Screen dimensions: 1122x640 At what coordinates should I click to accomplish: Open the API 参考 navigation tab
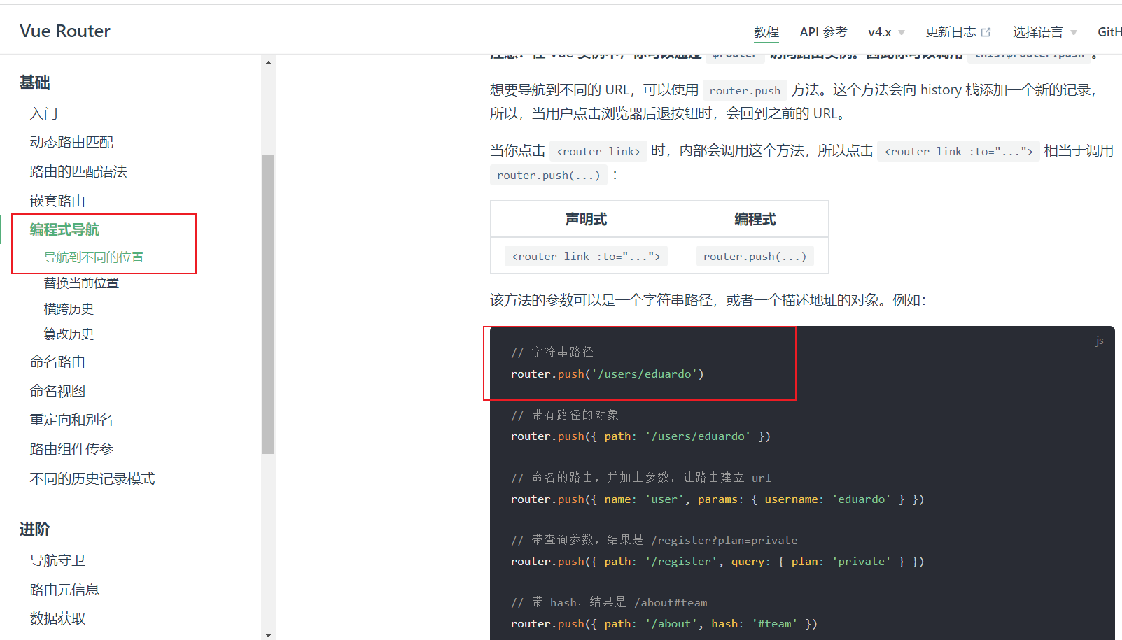pyautogui.click(x=823, y=32)
